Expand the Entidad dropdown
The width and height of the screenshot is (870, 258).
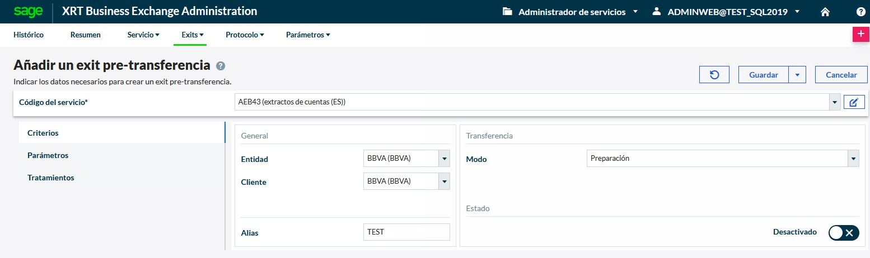(x=445, y=159)
